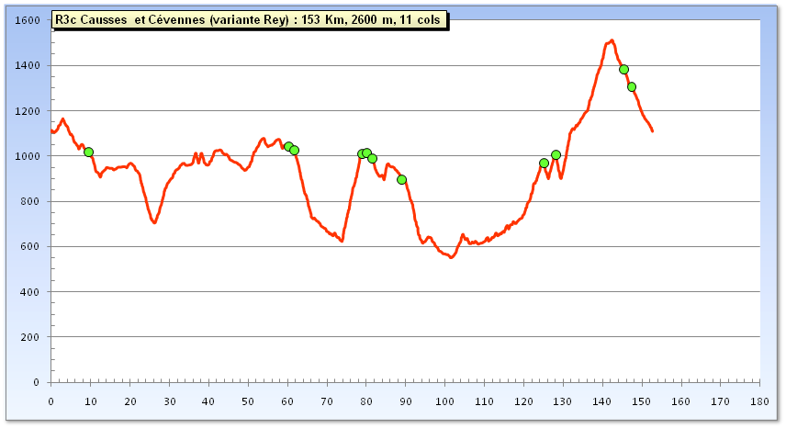Viewport: 786px width, 429px height.
Task: Select the green col marker near kilometer 10
Action: click(89, 152)
